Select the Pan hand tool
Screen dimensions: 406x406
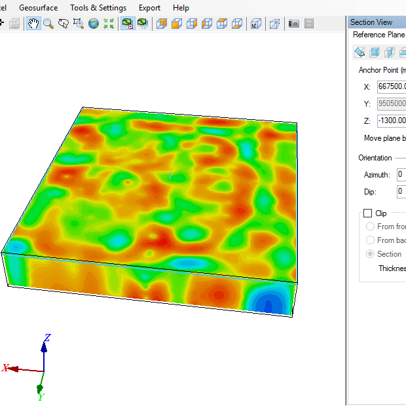tap(33, 24)
